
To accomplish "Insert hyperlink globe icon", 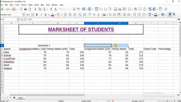I will coord(136,9).
